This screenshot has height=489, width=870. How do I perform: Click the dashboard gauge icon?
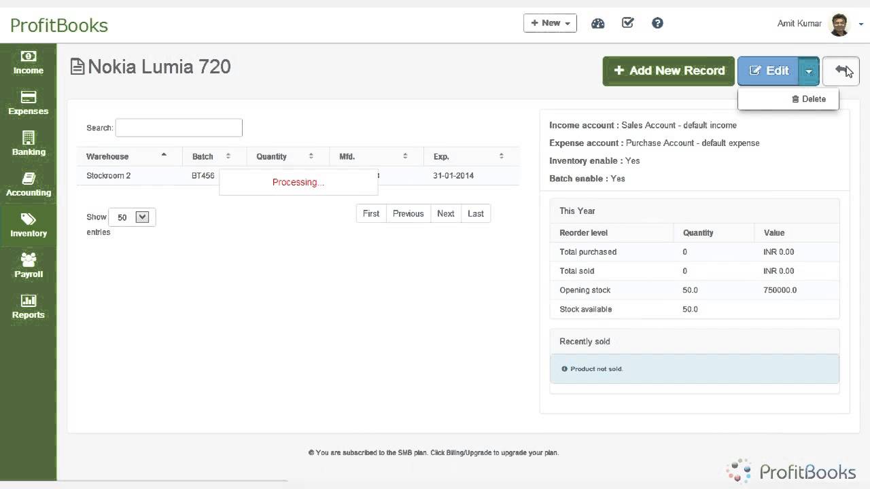(598, 23)
